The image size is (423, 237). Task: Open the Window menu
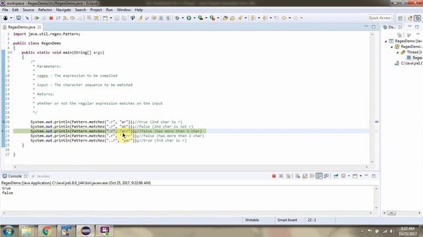pos(124,10)
